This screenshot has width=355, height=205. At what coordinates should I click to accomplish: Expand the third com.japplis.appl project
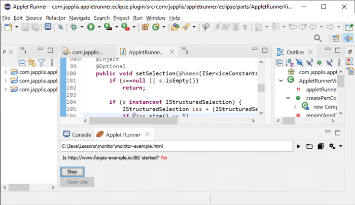pos(6,90)
